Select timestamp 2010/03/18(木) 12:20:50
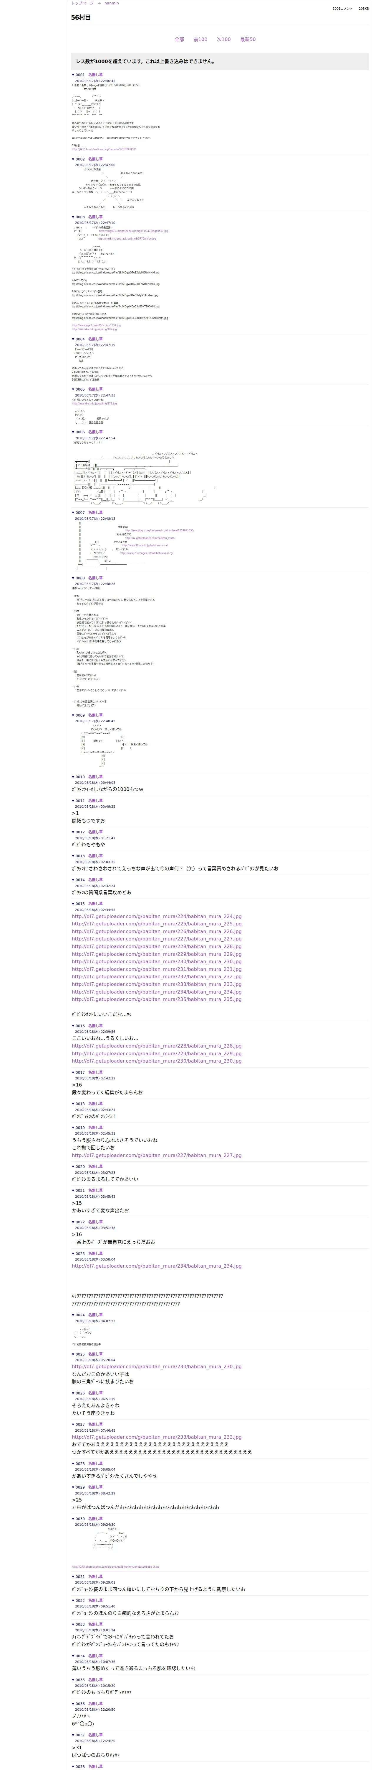 pos(95,1709)
